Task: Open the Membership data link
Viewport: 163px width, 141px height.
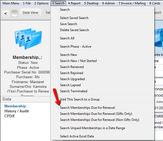Action: [x=15, y=106]
